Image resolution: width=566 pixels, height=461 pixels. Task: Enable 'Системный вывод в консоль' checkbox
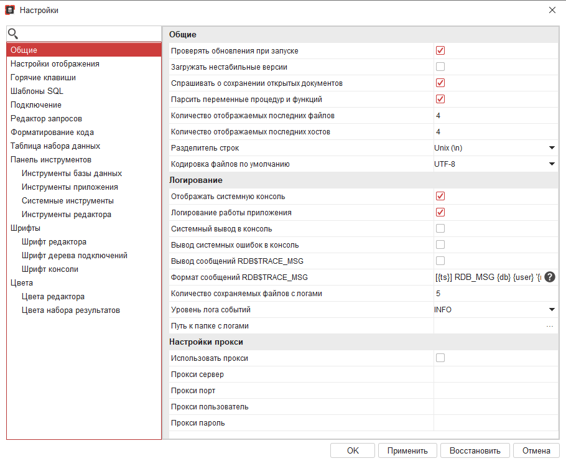440,229
